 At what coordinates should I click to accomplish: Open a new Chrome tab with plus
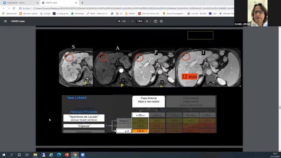82,3
